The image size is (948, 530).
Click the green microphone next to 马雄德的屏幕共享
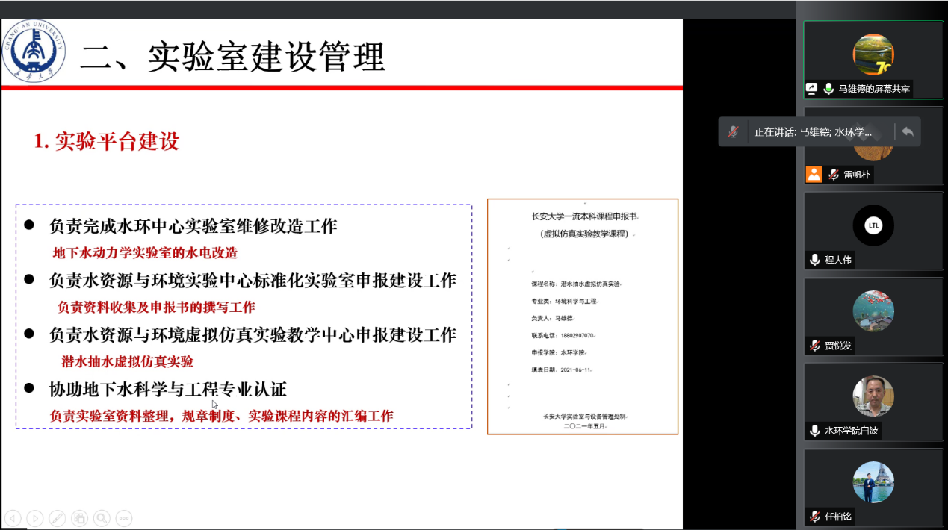click(828, 89)
